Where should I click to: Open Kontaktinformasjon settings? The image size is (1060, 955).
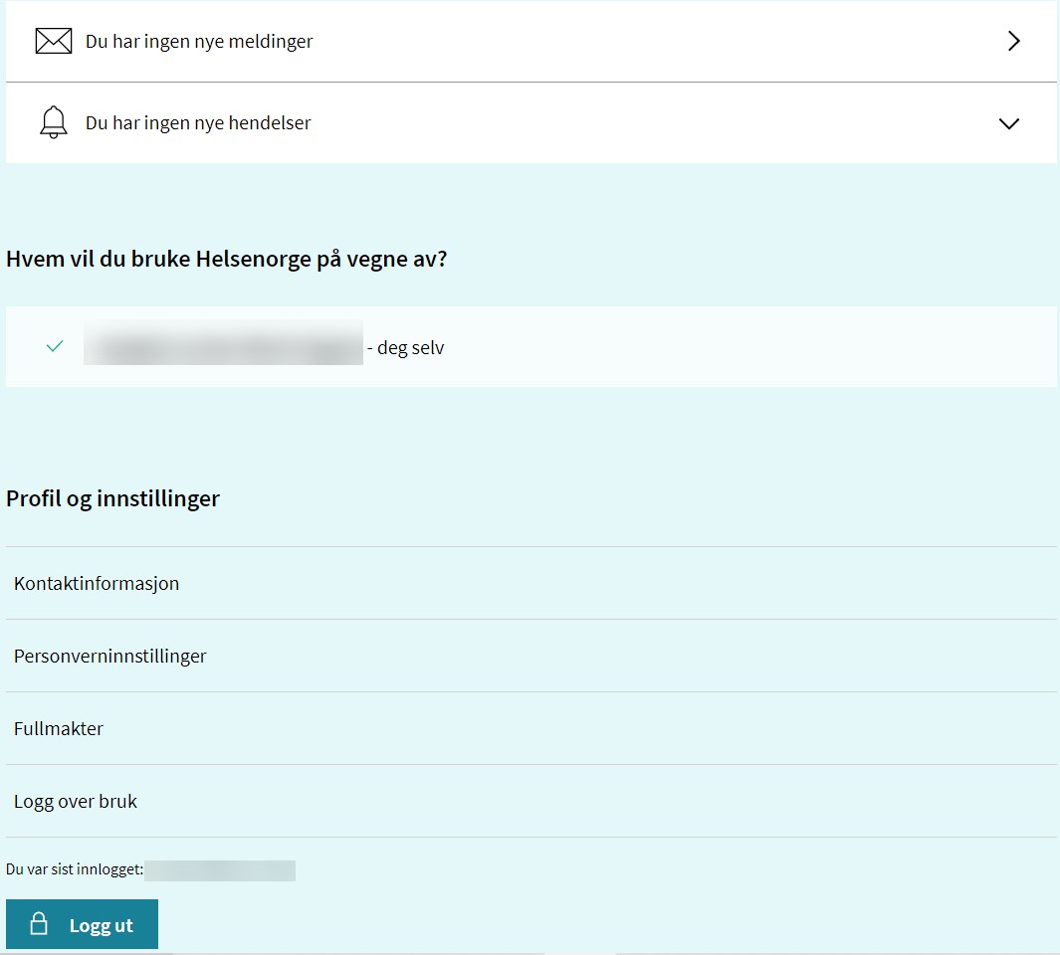tap(97, 583)
